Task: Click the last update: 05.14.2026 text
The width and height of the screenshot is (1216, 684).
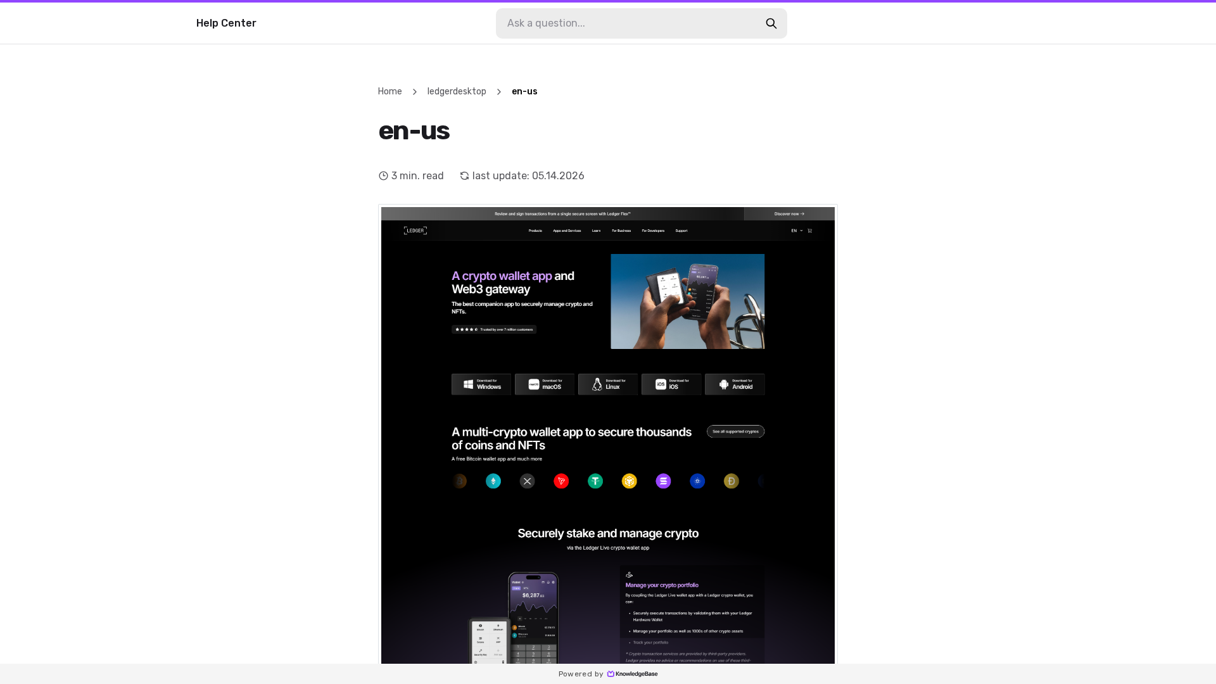Action: pyautogui.click(x=528, y=176)
